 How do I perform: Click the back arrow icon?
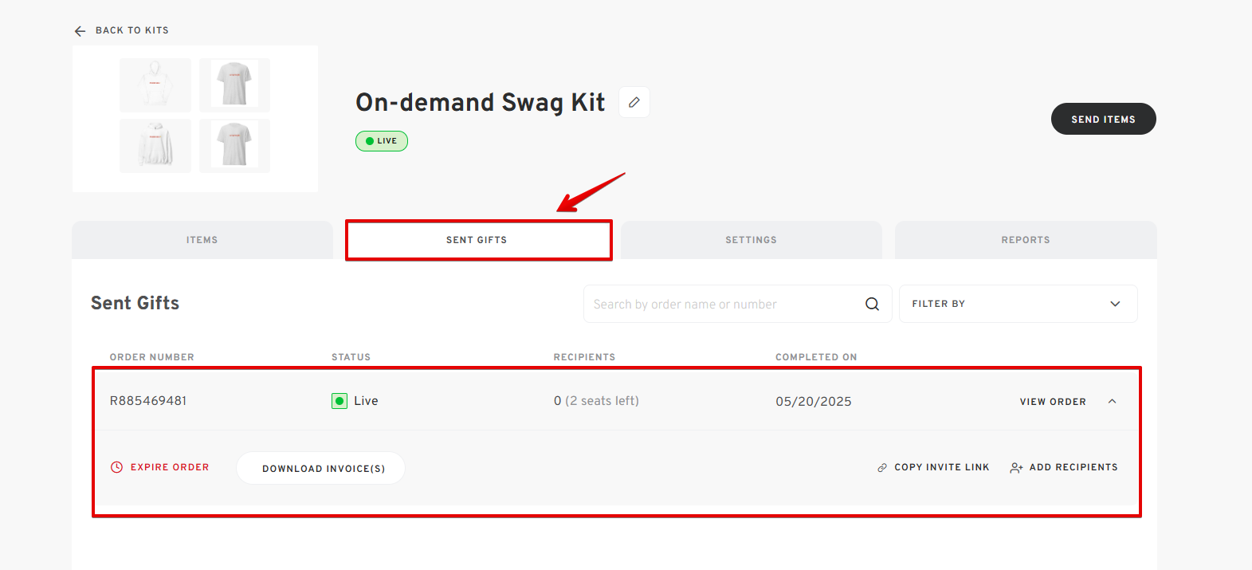(x=80, y=31)
